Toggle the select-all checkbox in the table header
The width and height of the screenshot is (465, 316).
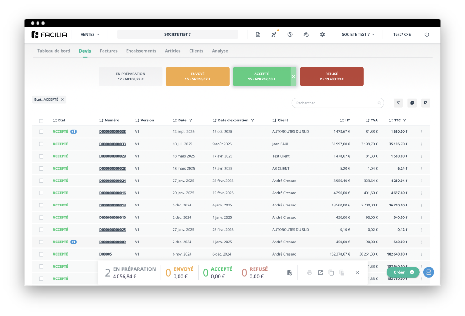coord(41,121)
